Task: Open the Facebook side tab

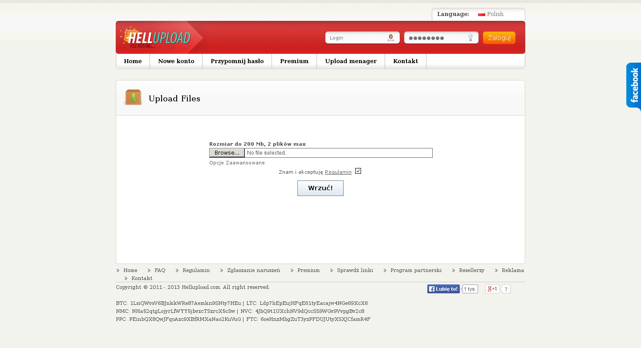Action: (x=634, y=85)
